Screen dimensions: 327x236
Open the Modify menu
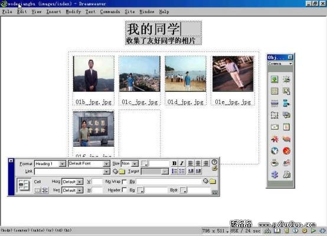pyautogui.click(x=73, y=12)
